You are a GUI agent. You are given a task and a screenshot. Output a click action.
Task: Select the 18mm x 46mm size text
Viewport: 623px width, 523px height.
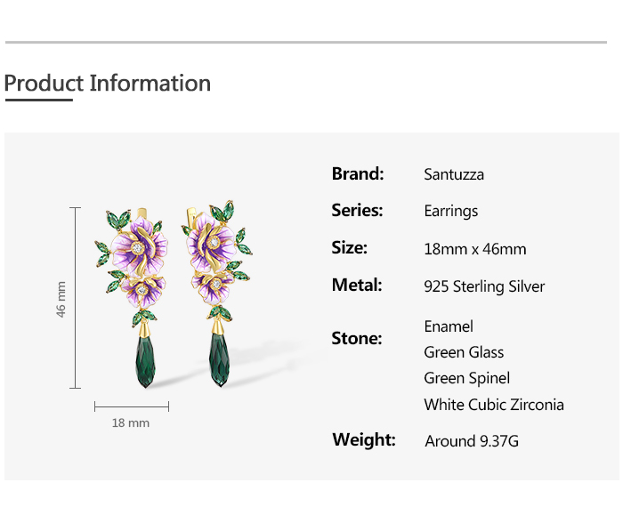pos(474,249)
